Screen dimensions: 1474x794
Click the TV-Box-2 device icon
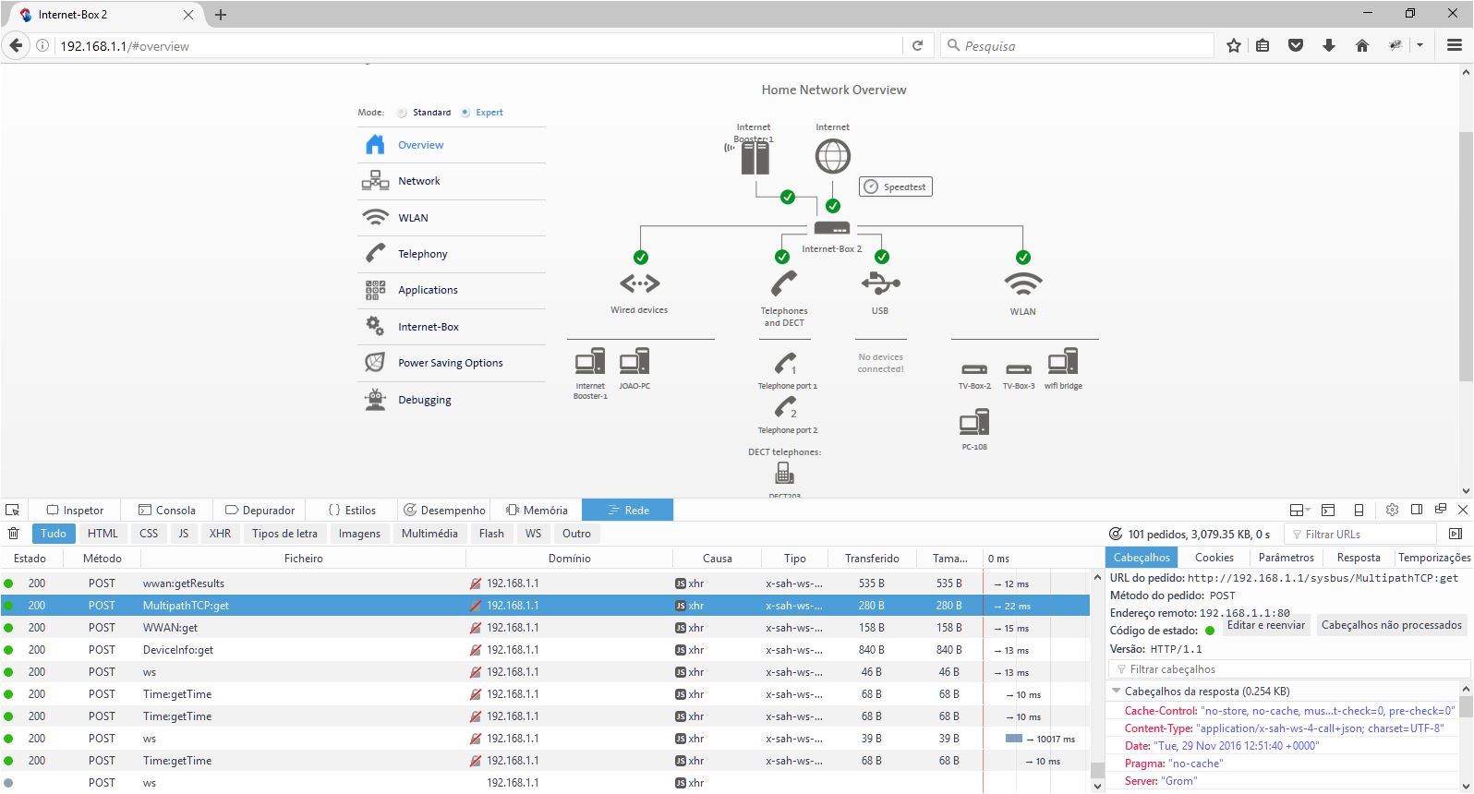point(974,369)
